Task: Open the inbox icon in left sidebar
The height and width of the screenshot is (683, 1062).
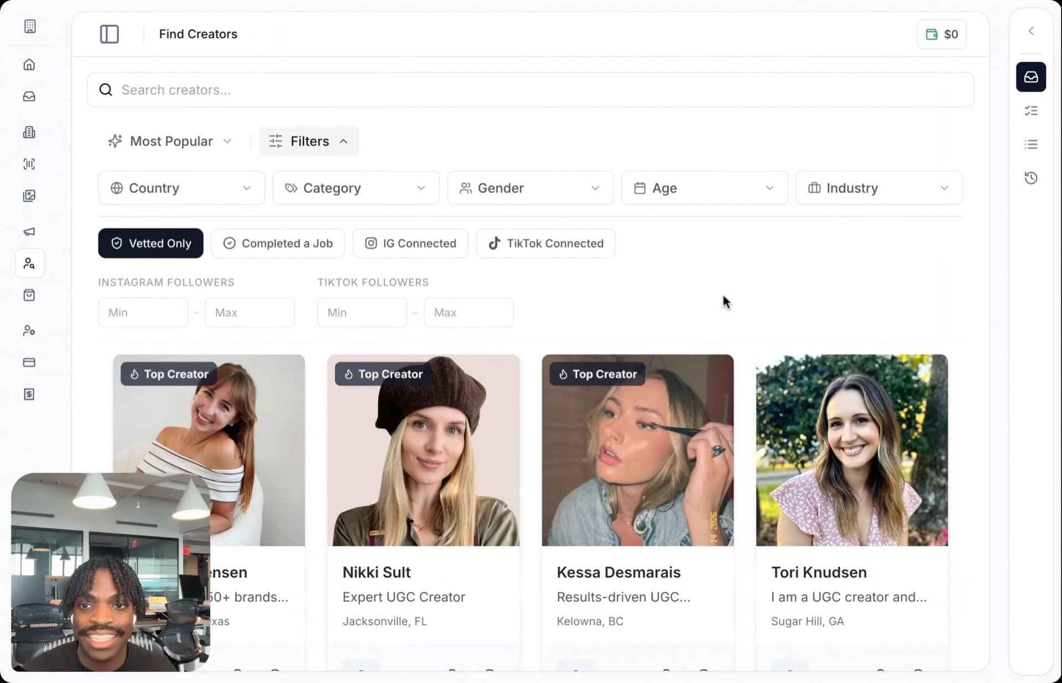Action: click(x=29, y=97)
